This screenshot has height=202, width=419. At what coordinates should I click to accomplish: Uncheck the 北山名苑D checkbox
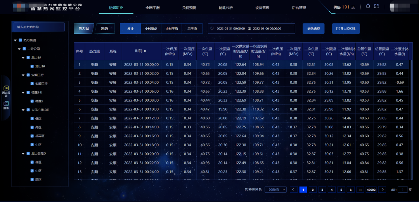point(28,154)
